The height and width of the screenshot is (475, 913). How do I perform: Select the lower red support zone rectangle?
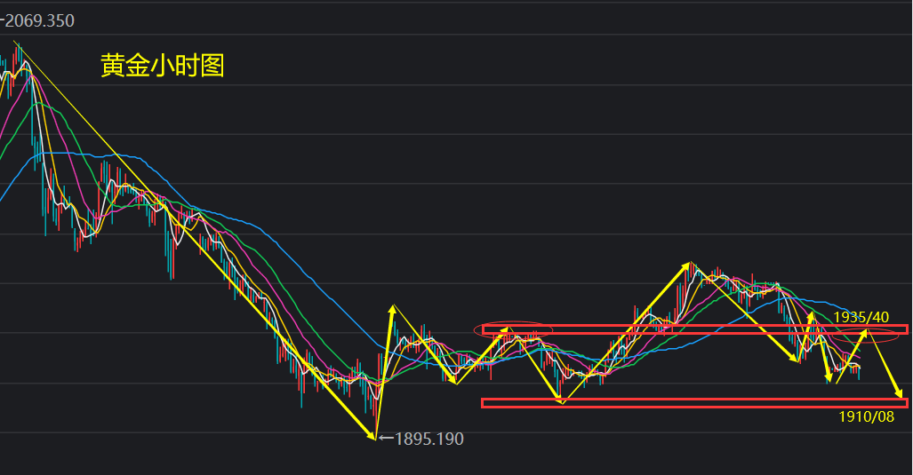point(693,403)
